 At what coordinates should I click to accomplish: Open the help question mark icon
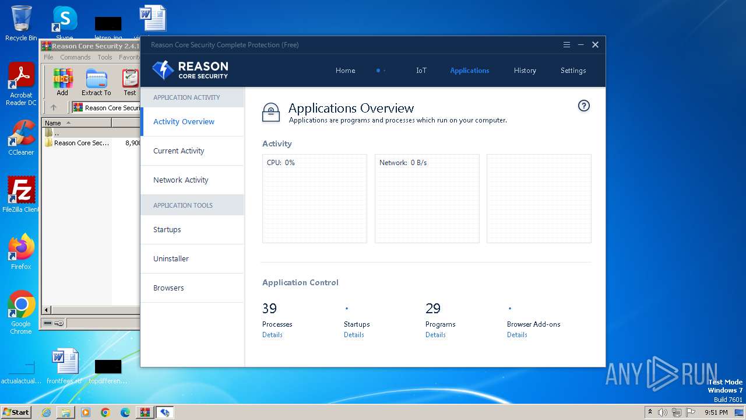coord(583,106)
